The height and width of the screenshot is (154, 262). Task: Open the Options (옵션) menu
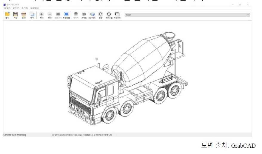(x=25, y=8)
